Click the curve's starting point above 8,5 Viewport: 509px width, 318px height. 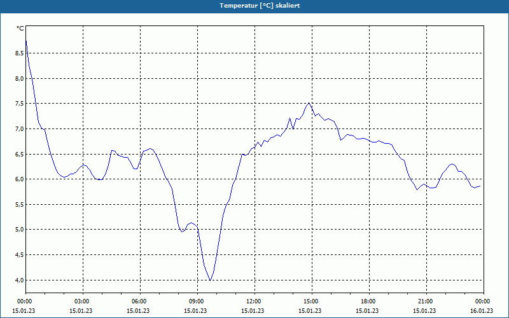(26, 41)
